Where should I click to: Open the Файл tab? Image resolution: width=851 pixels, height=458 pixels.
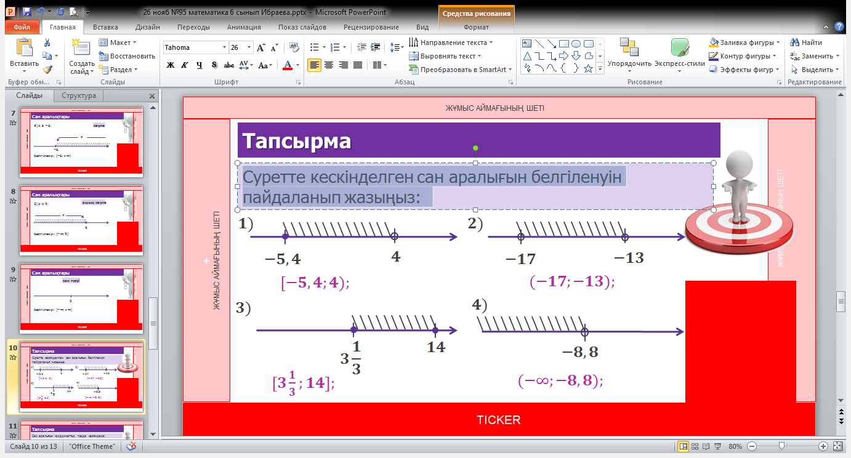pos(22,27)
